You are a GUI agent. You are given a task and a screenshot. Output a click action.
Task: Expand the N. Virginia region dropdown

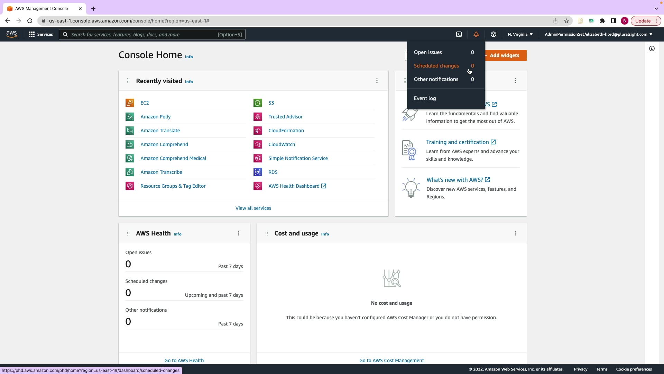click(520, 34)
